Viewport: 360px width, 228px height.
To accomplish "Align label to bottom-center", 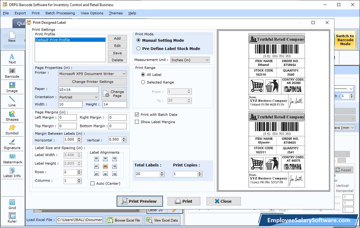I will 105,174.
